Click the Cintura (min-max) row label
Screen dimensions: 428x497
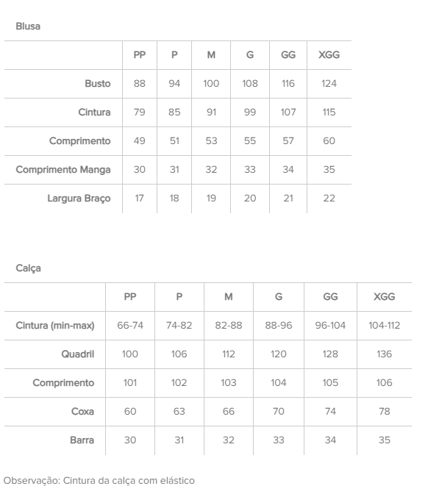pos(55,326)
